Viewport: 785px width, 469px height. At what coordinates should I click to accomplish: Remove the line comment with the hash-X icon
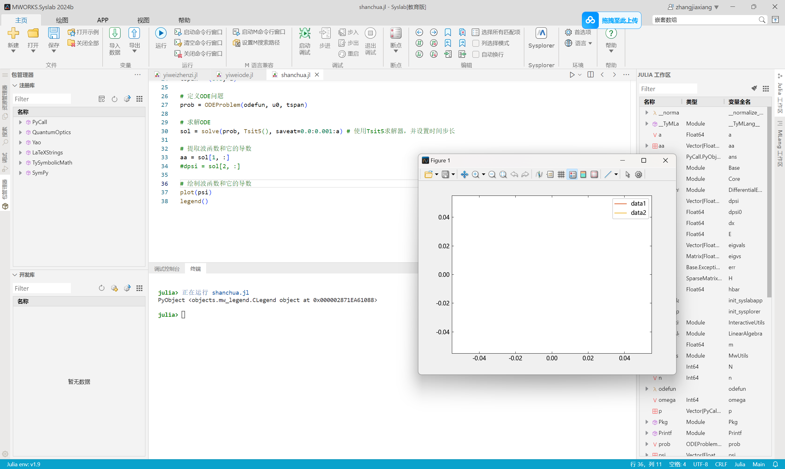tap(433, 43)
